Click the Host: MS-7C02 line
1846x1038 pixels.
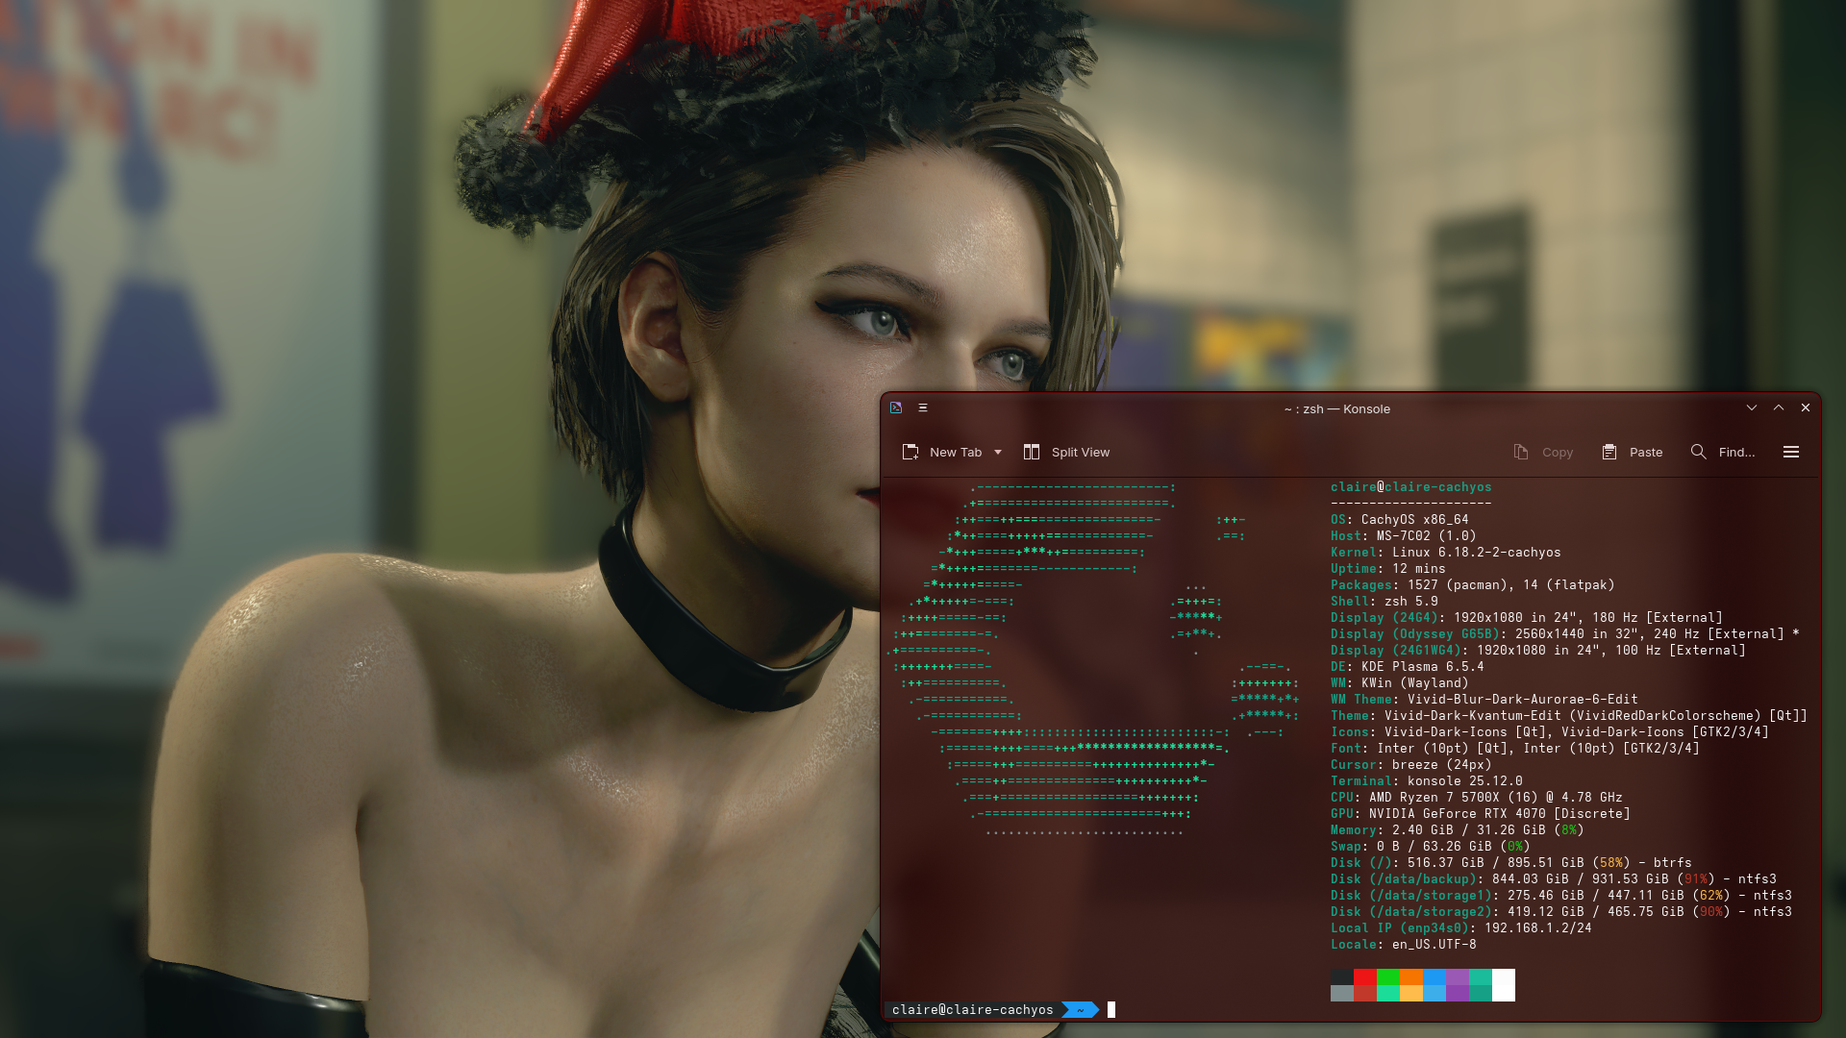click(x=1404, y=536)
